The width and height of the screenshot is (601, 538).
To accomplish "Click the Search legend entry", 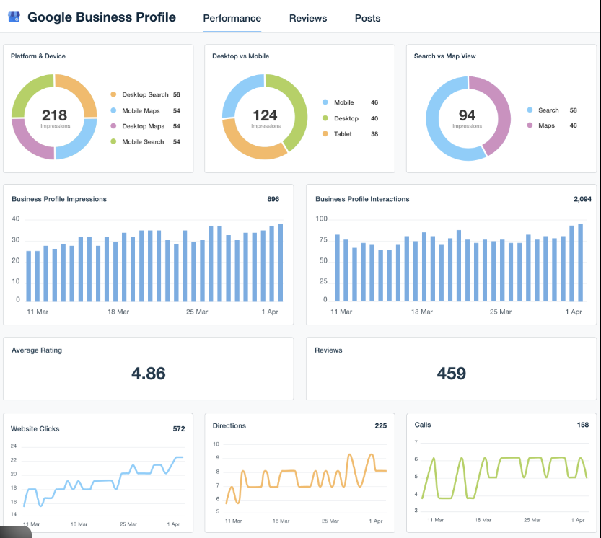I will 548,110.
